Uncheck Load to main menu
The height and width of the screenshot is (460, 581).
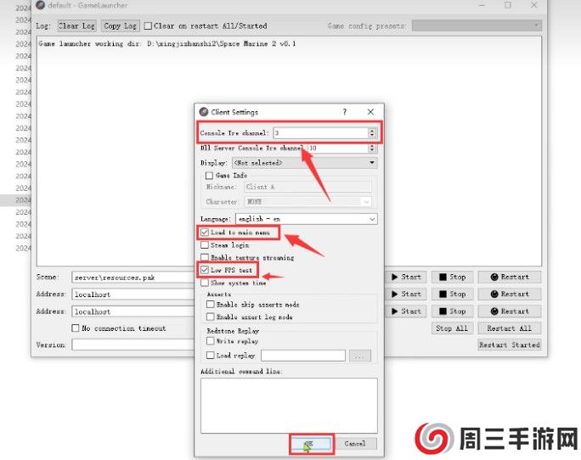(204, 233)
